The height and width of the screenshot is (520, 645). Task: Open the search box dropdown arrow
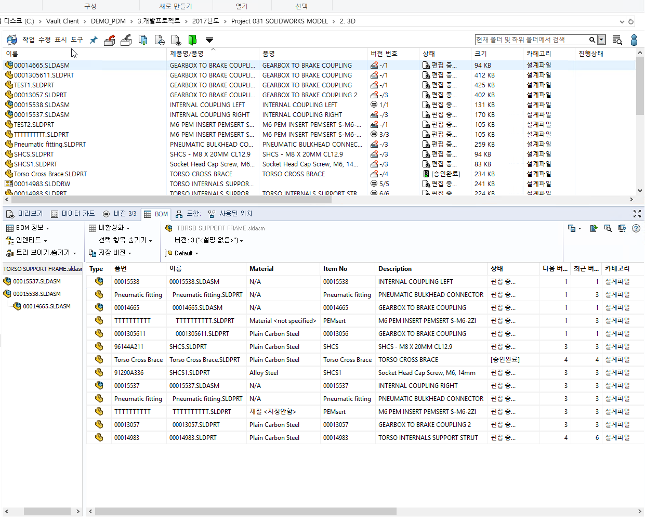pyautogui.click(x=601, y=40)
